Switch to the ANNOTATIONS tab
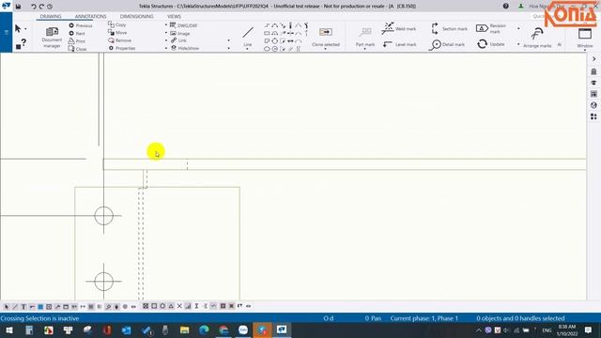The image size is (601, 338). (90, 17)
